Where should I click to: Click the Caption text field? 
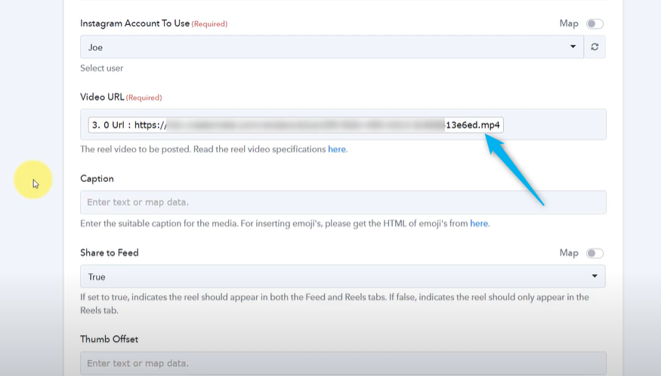343,202
